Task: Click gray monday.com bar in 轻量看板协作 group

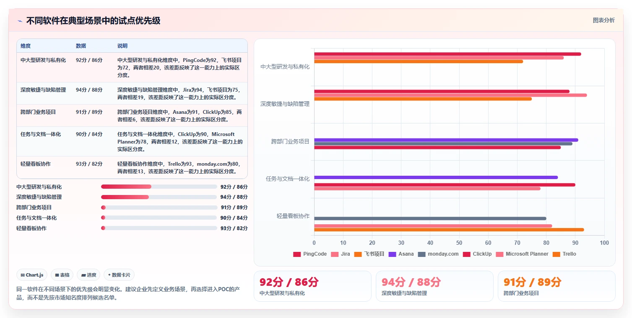Action: click(430, 218)
